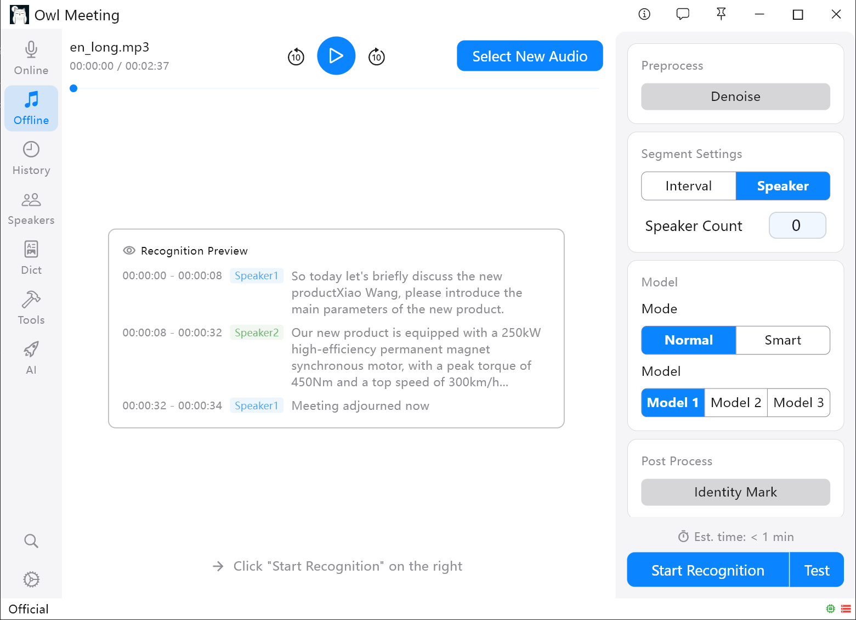Select the Offline audio mode
The width and height of the screenshot is (856, 620).
click(x=31, y=108)
